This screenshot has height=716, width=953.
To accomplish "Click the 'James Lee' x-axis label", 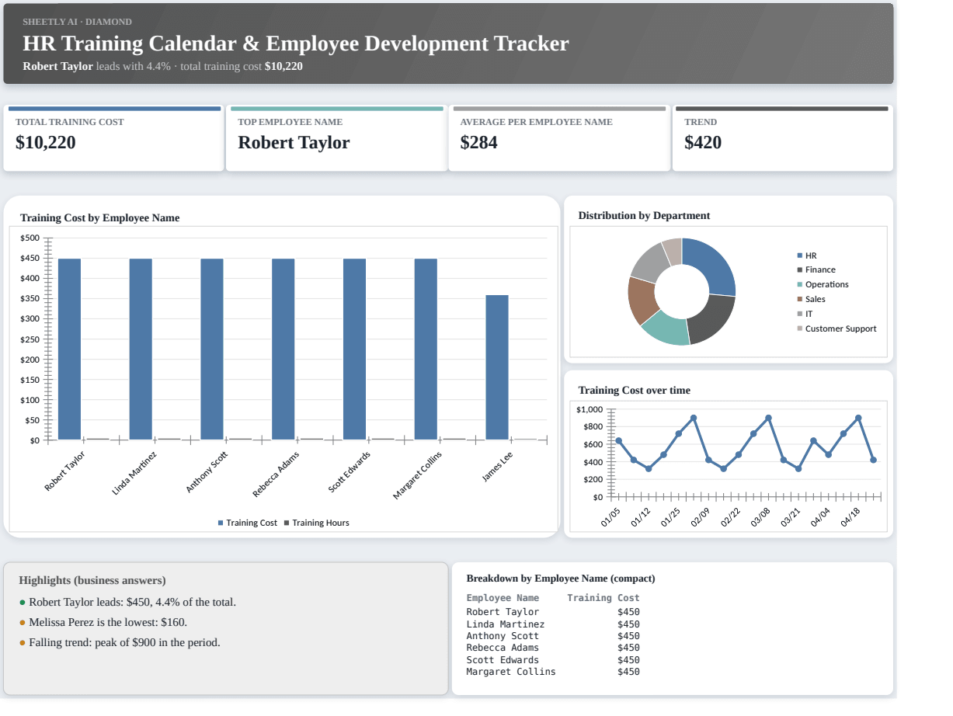I will coord(497,467).
